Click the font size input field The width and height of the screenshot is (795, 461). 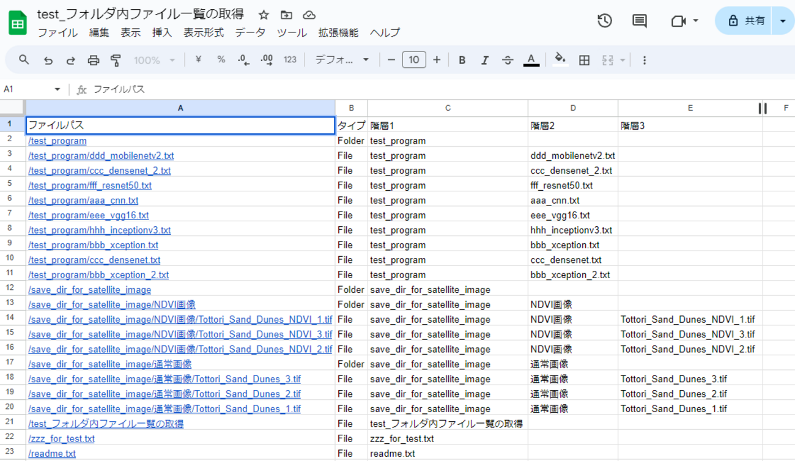tap(414, 60)
